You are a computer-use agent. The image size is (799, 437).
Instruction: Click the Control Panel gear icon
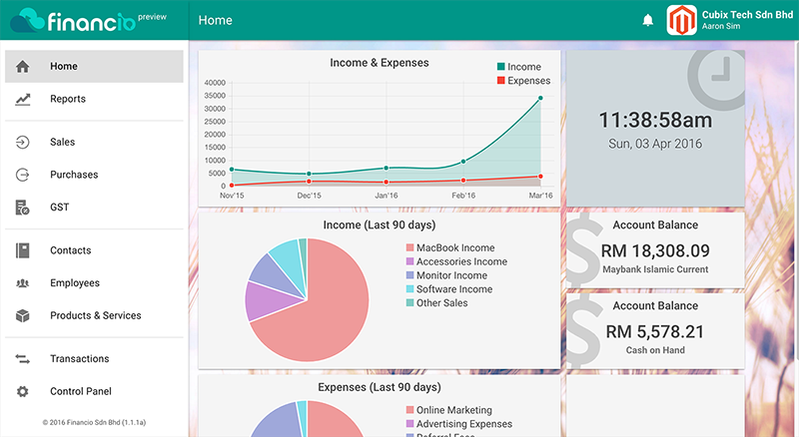(x=22, y=392)
